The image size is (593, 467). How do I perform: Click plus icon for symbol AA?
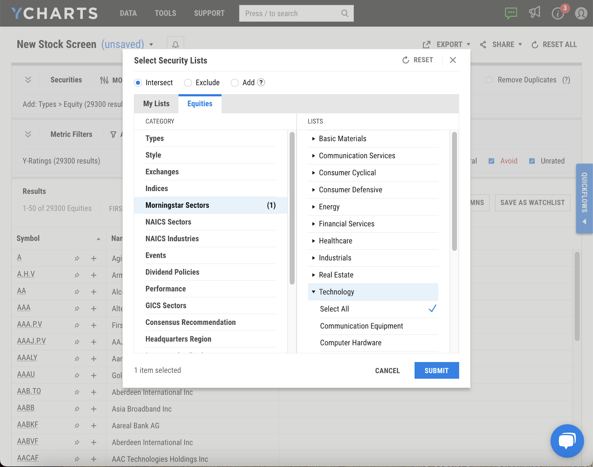(x=94, y=292)
